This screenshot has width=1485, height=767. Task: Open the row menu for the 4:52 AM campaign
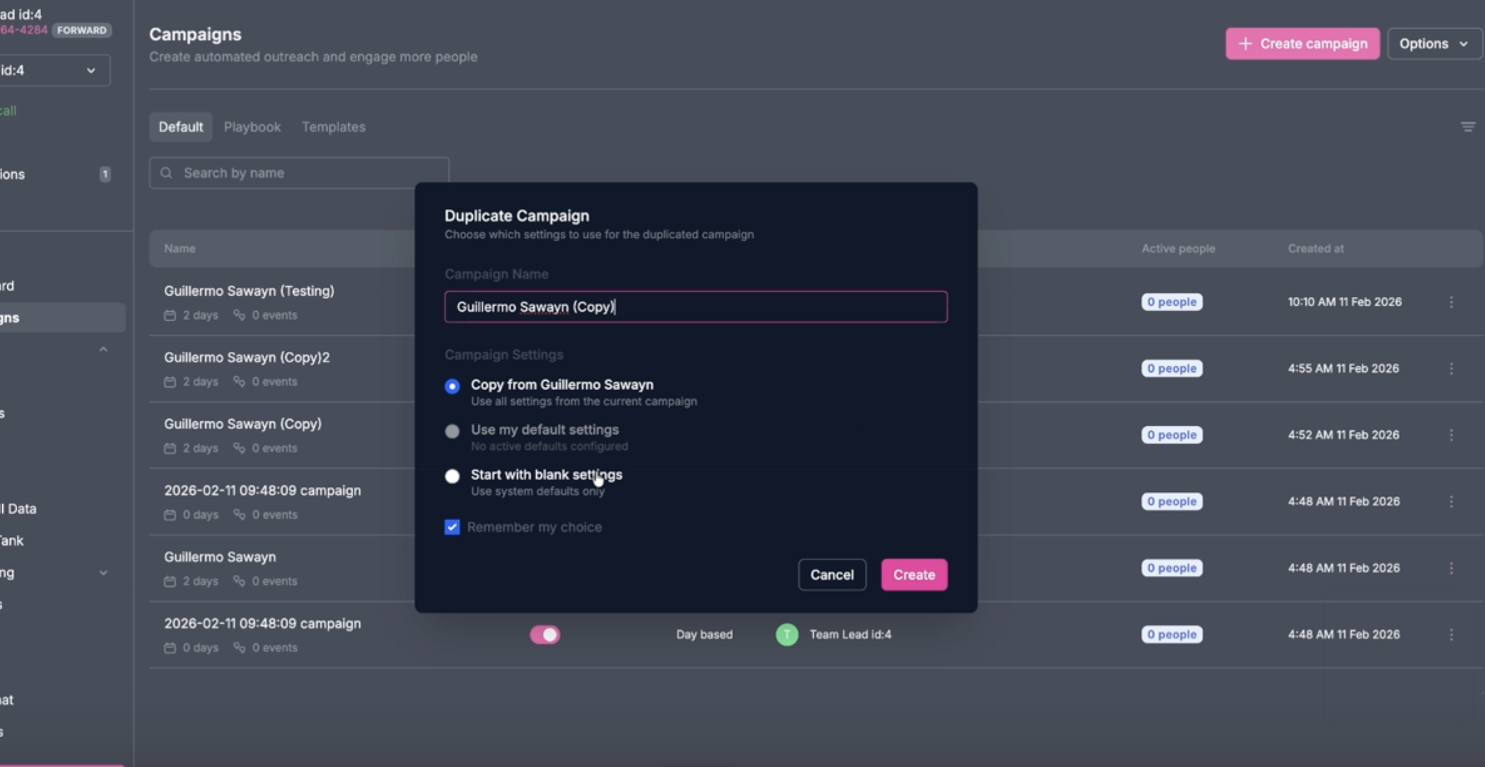pyautogui.click(x=1451, y=435)
